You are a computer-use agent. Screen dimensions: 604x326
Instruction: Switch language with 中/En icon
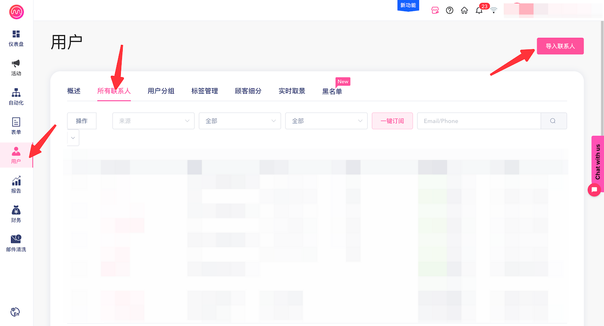point(15,312)
